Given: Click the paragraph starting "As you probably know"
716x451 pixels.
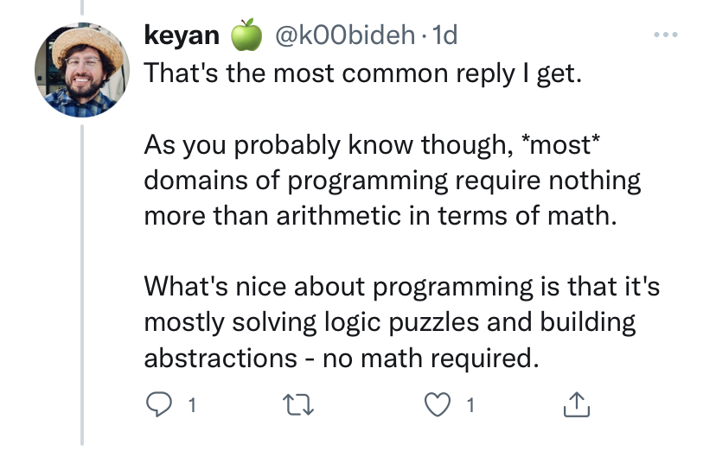Looking at the screenshot, I should (x=392, y=181).
